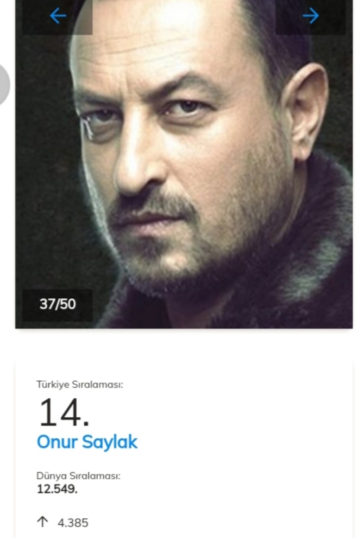The image size is (364, 538).
Task: Select the main portrait photo
Action: click(184, 164)
